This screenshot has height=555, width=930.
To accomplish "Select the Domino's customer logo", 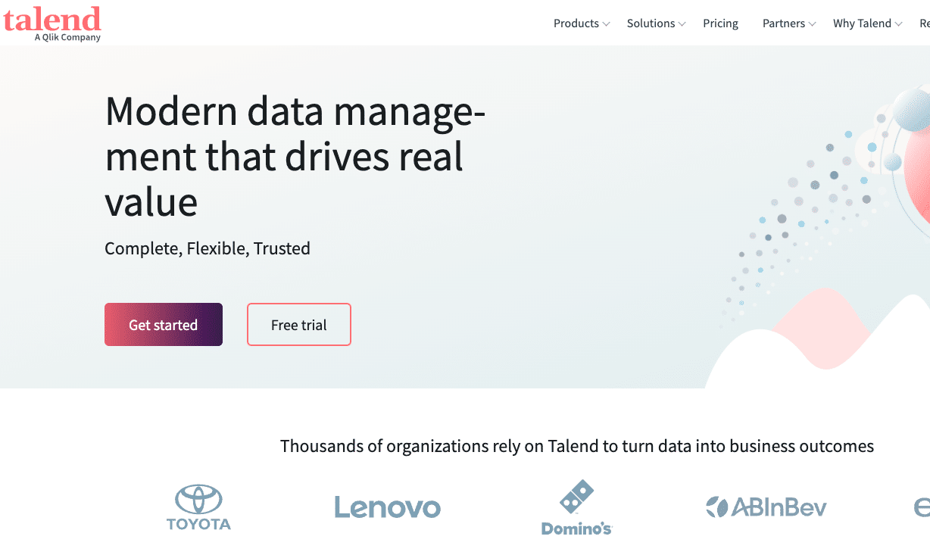I will point(576,507).
